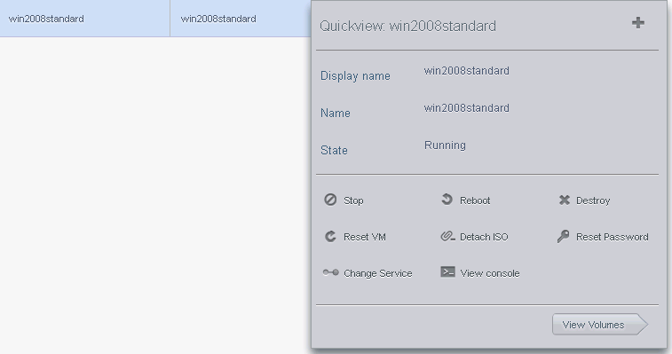Click the View Volumes button
This screenshot has width=672, height=354.
pos(600,325)
